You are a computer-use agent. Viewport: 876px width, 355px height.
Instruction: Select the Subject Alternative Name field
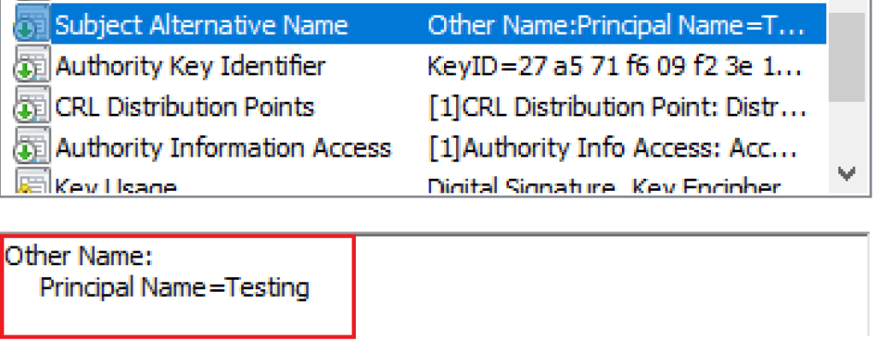(x=201, y=26)
